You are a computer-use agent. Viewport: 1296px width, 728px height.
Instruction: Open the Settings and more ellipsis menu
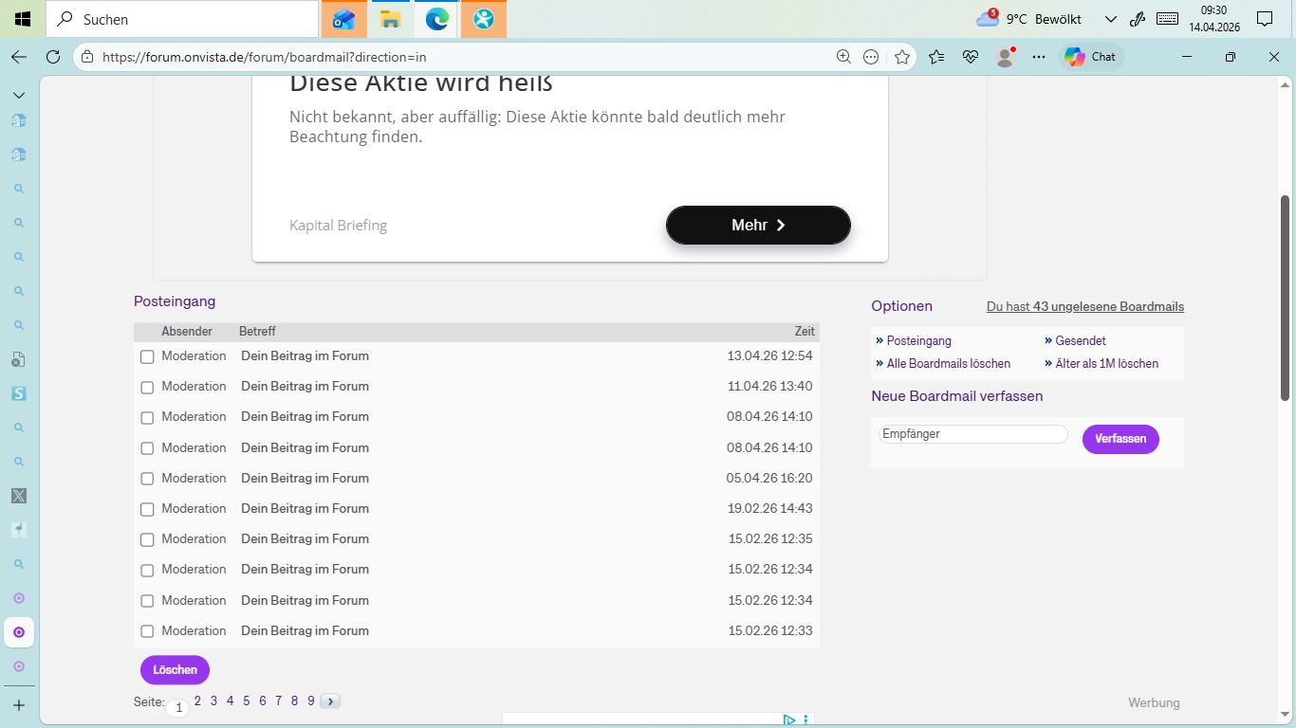(x=1039, y=57)
